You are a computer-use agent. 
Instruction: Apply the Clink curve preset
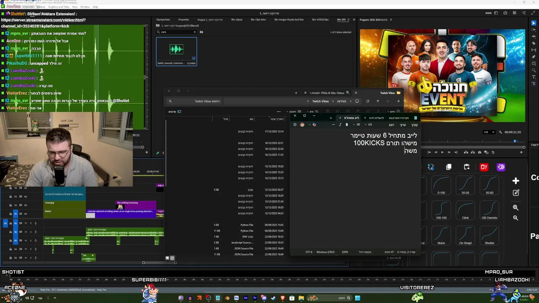point(465,210)
